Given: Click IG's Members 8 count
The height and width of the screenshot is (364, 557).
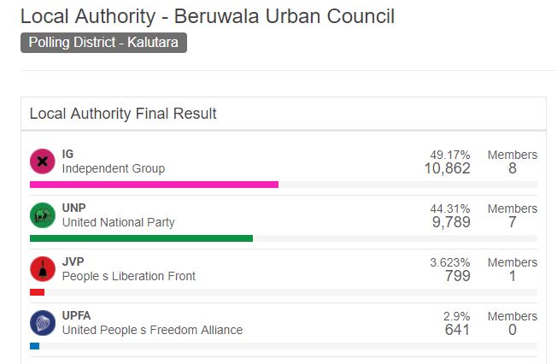Looking at the screenshot, I should pos(513,168).
